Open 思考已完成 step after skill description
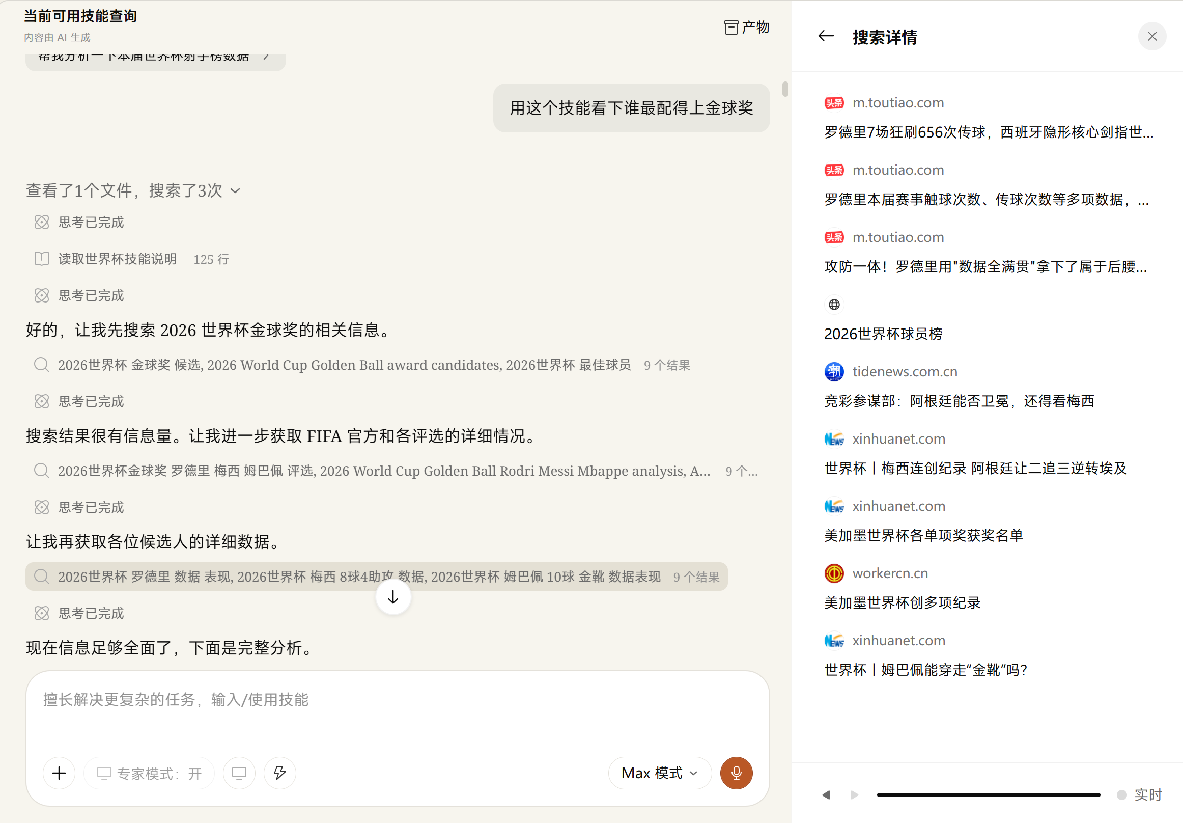This screenshot has height=823, width=1183. pyautogui.click(x=79, y=295)
